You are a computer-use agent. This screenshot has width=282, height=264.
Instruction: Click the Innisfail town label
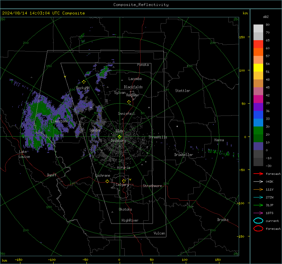pos(127,114)
